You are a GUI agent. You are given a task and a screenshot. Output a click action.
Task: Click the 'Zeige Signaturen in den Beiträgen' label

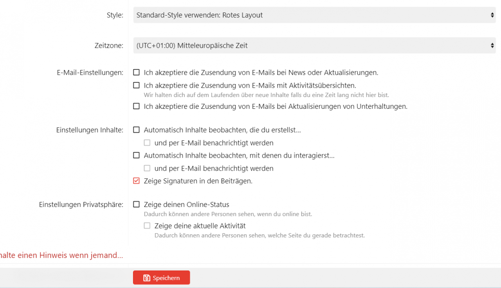tap(198, 181)
